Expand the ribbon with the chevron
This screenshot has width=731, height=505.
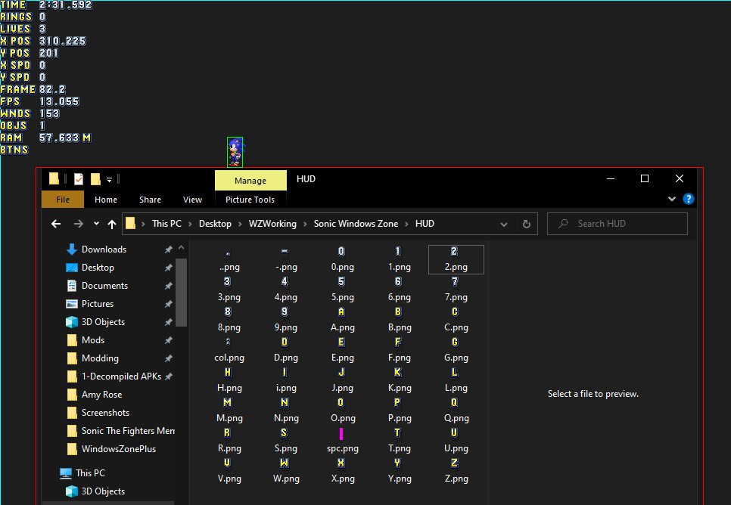click(672, 200)
